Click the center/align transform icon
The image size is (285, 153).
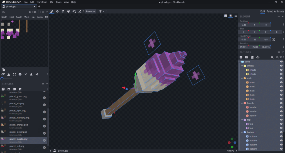[100, 11]
